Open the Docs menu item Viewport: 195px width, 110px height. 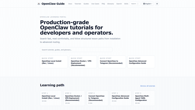(70, 4)
